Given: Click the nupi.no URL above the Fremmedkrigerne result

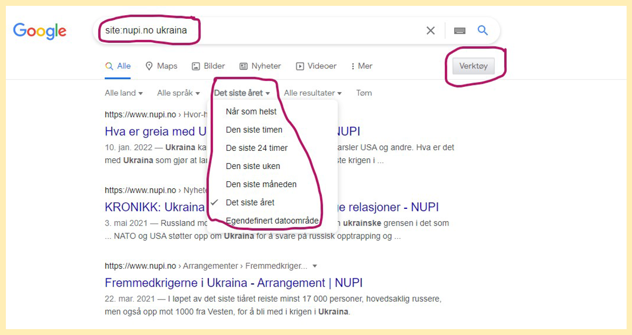Looking at the screenshot, I should [x=140, y=266].
